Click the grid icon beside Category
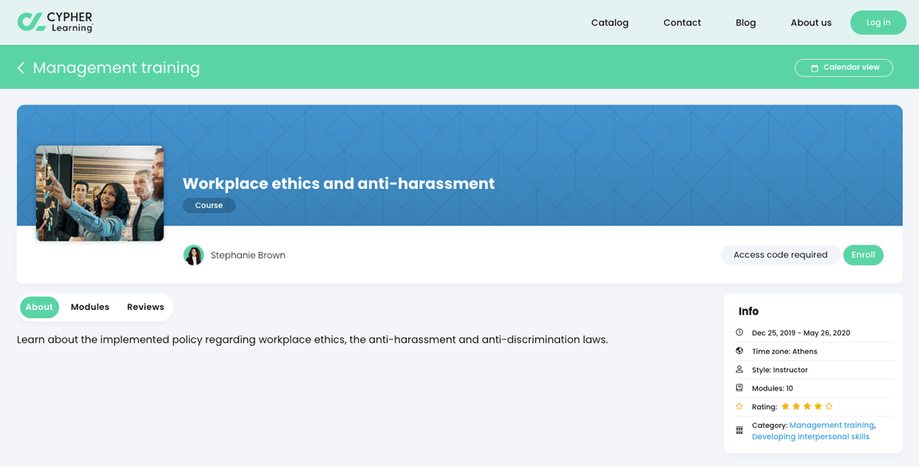 coord(739,430)
